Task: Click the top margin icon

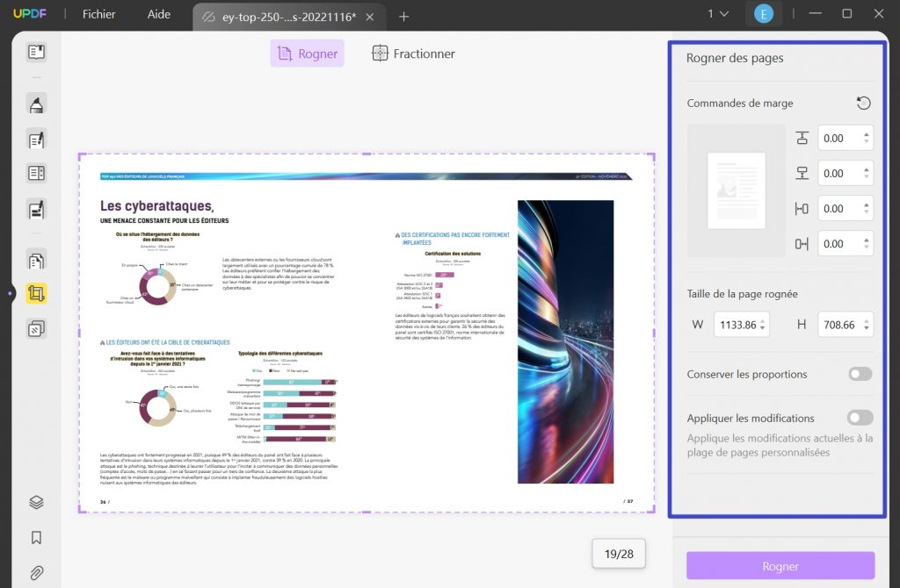Action: click(x=802, y=138)
